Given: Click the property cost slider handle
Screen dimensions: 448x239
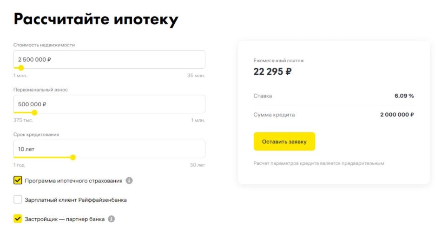Looking at the screenshot, I should click(x=21, y=68).
